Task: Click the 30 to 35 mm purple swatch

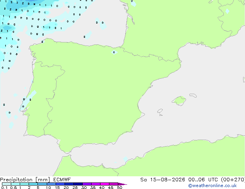Action: (x=87, y=184)
